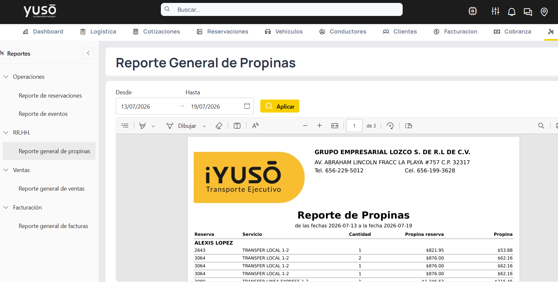Click the PDF page number box
Screen dimensions: 558x282
pos(354,126)
